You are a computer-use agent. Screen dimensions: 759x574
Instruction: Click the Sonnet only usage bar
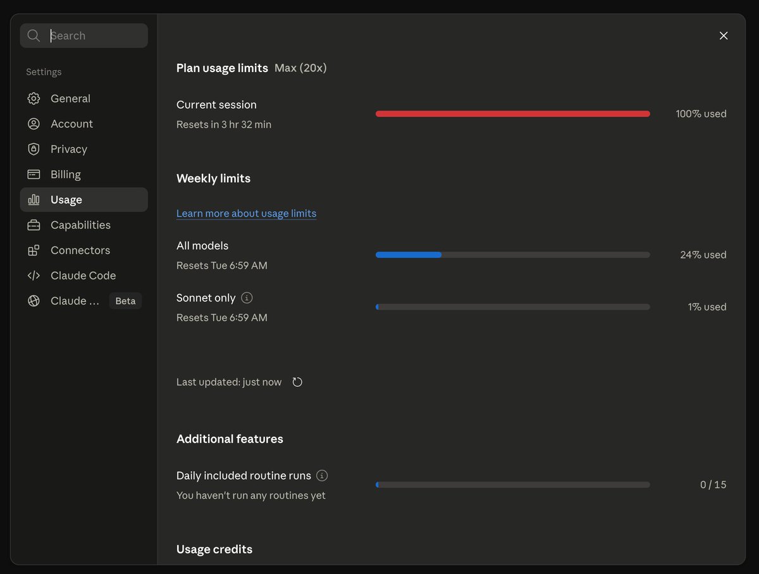[513, 307]
